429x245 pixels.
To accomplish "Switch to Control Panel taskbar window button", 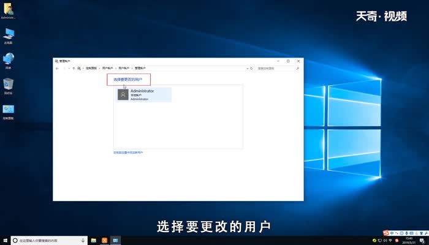I will point(115,241).
